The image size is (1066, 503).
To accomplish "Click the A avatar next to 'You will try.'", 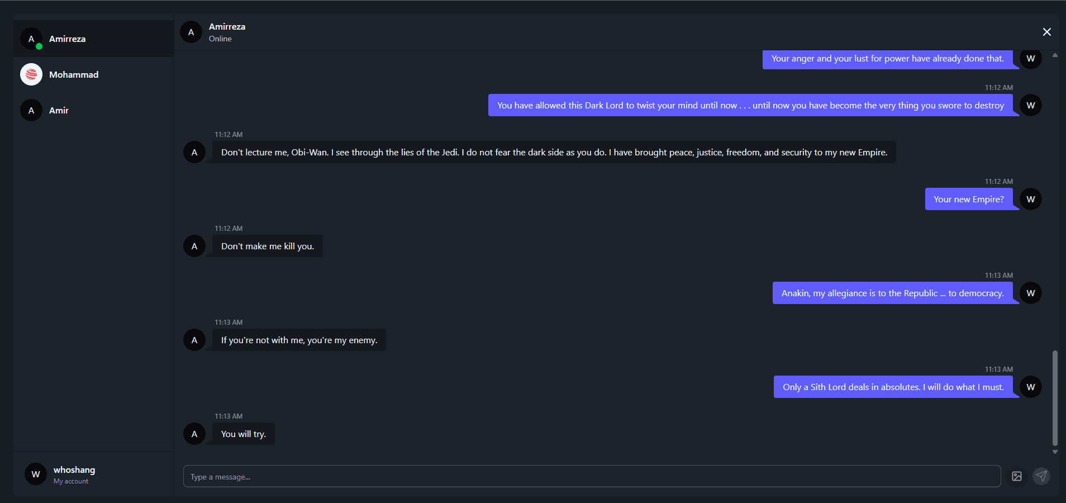I will pos(194,434).
